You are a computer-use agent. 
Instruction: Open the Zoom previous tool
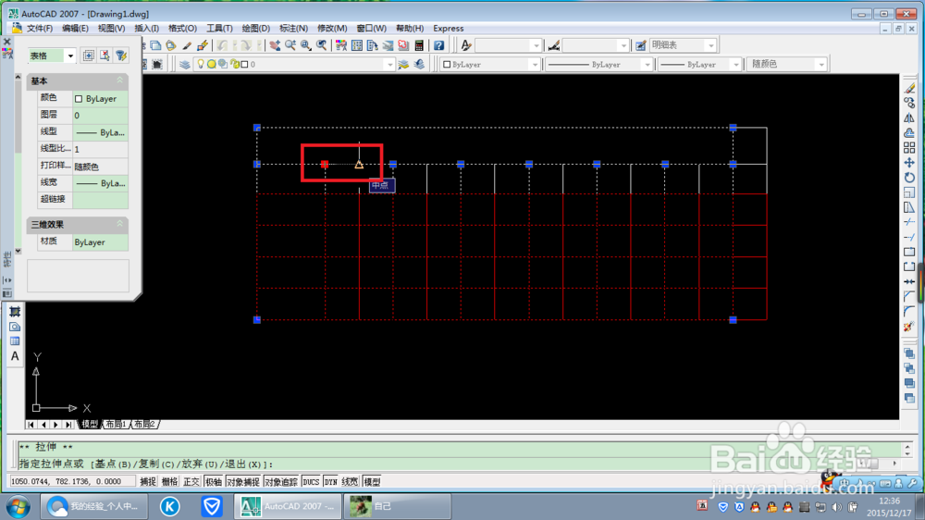[322, 45]
